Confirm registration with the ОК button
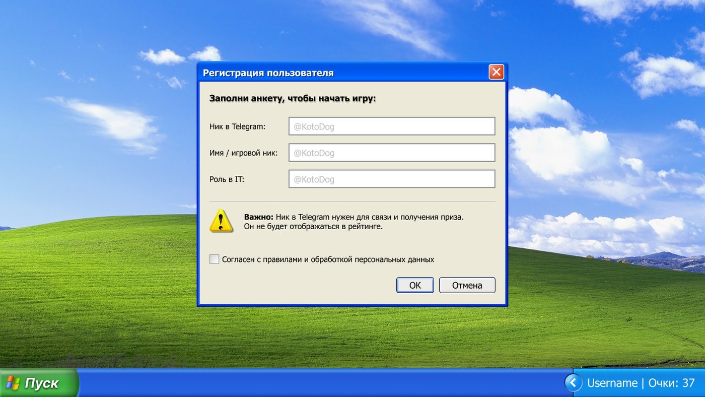Screen dimensions: 705x397 click(x=415, y=285)
